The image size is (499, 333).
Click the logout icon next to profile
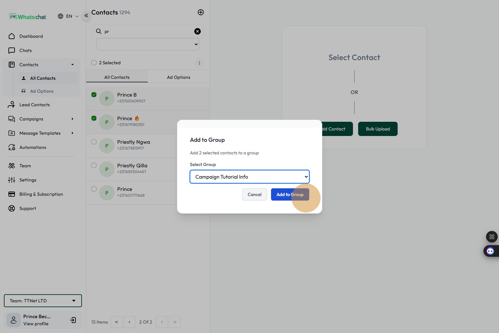tap(73, 320)
